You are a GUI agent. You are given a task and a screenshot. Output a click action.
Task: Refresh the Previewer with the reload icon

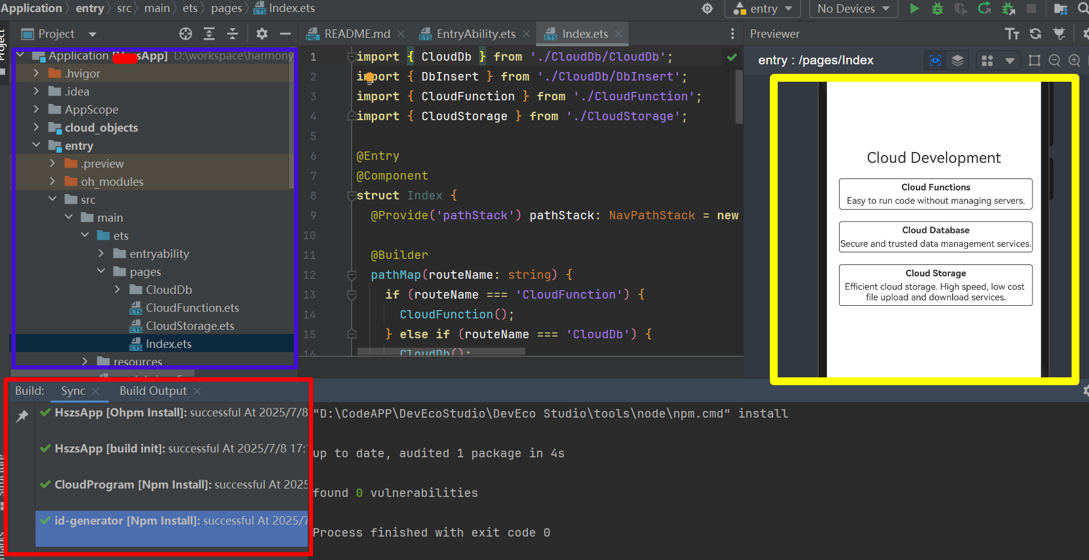point(1035,34)
